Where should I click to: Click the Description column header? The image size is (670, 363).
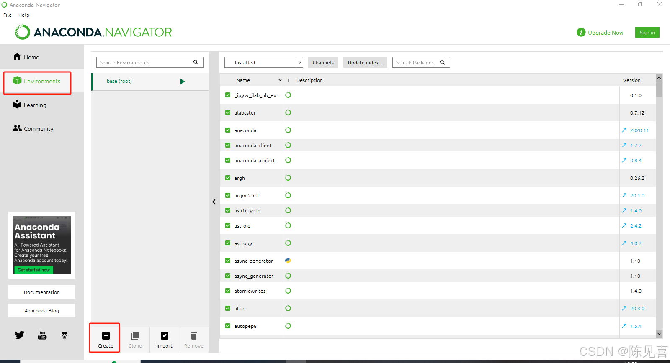309,80
